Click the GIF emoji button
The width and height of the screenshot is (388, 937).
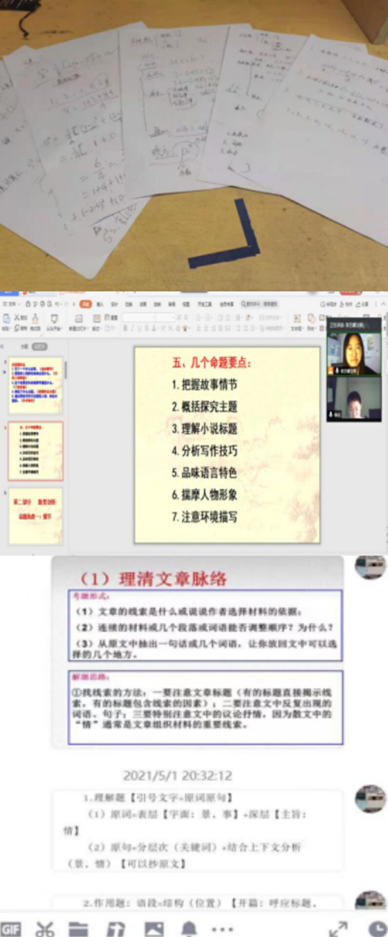tap(11, 929)
